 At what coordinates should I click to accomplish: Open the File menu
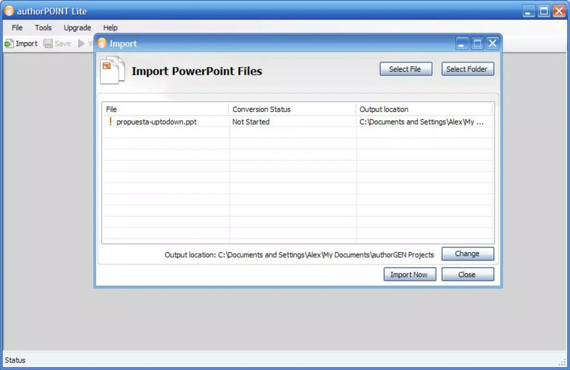17,28
